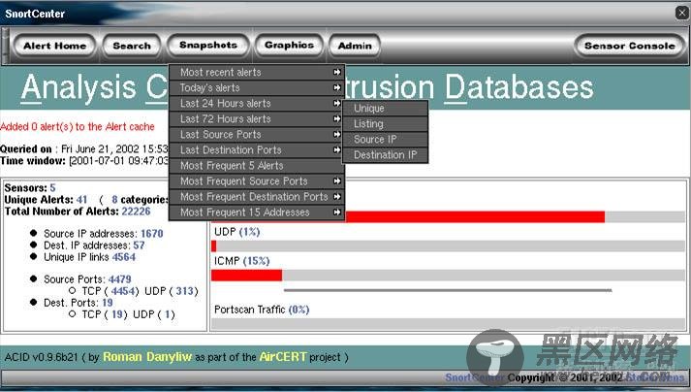Open the UDP (1%) traffic link

249,232
